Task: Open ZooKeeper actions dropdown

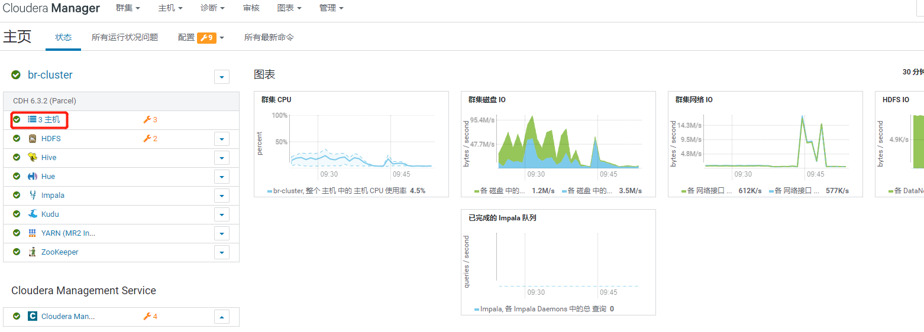Action: pos(221,253)
